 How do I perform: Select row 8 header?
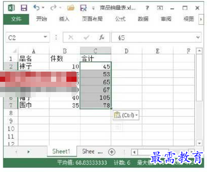tap(11, 113)
